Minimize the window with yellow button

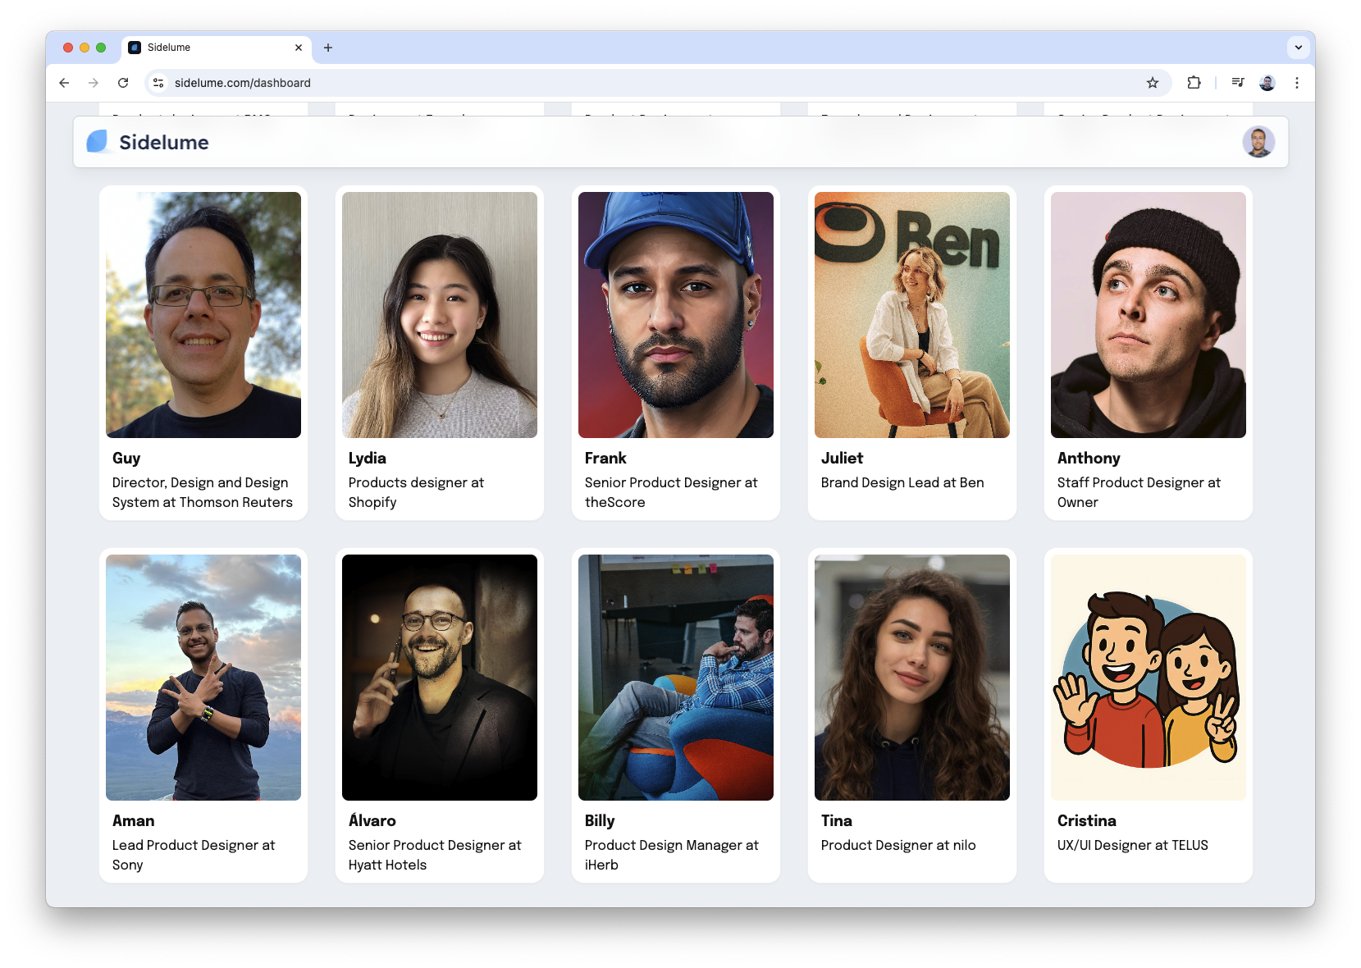click(84, 48)
